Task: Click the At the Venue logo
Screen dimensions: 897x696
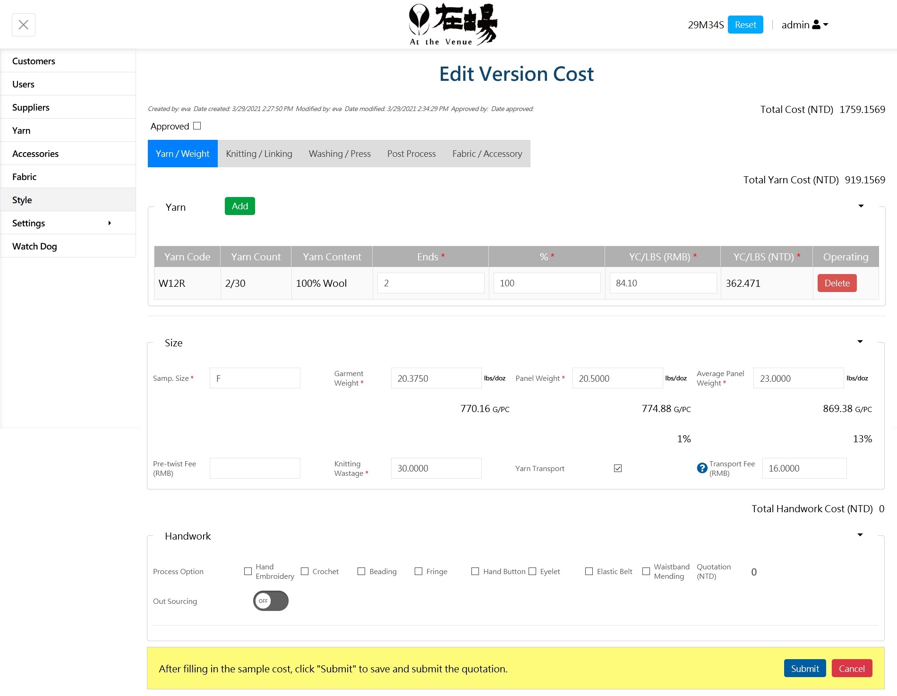Action: click(x=453, y=25)
